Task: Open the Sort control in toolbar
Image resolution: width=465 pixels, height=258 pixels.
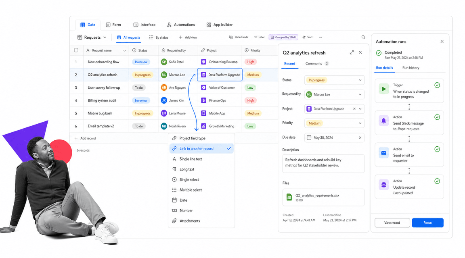Action: 308,37
